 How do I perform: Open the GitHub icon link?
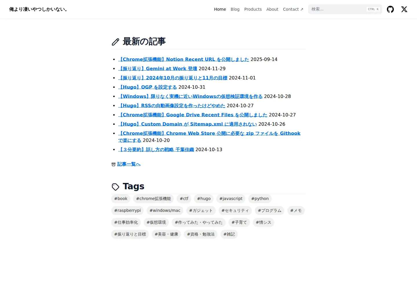[x=390, y=9]
